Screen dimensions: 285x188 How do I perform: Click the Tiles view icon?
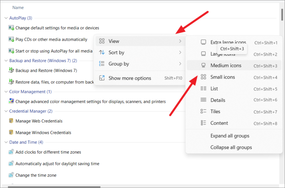pos(204,111)
